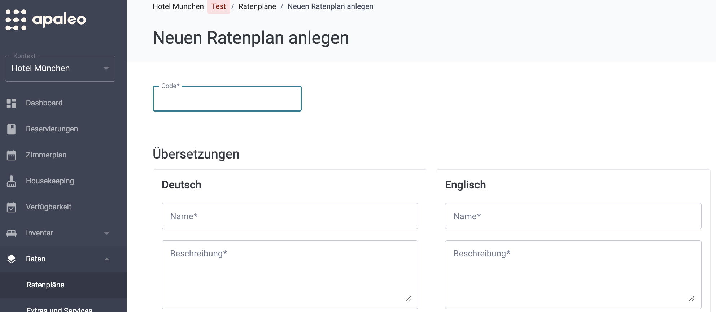The height and width of the screenshot is (312, 716).
Task: Open the Hotel München context dropdown
Action: tap(60, 69)
